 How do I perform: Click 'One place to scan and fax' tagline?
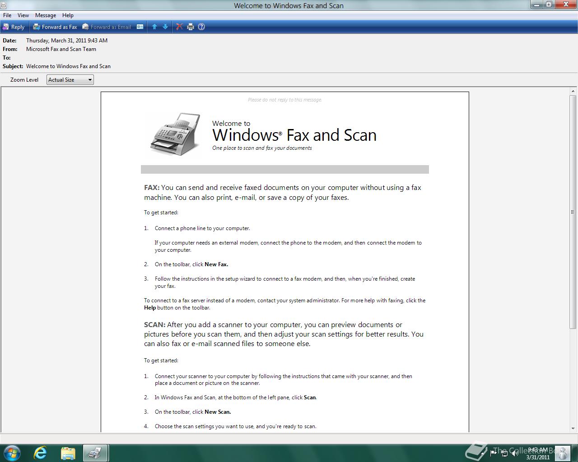coord(262,148)
